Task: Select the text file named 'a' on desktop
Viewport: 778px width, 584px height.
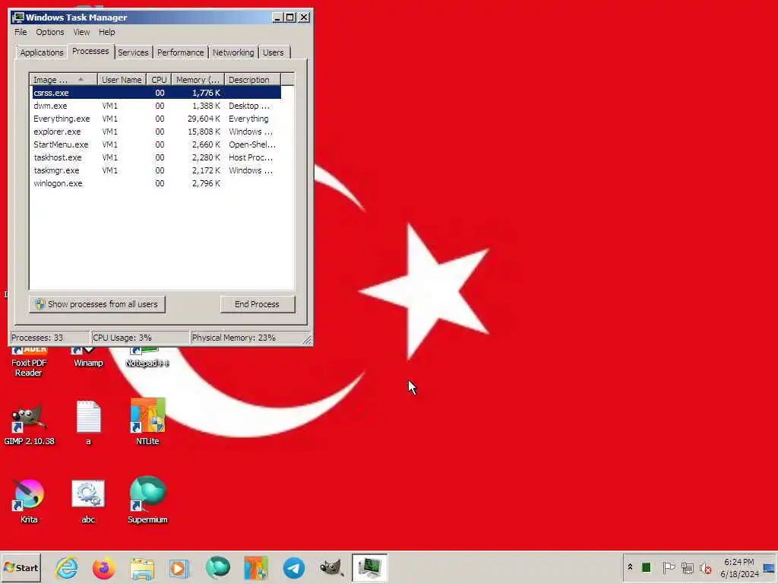Action: (x=88, y=423)
